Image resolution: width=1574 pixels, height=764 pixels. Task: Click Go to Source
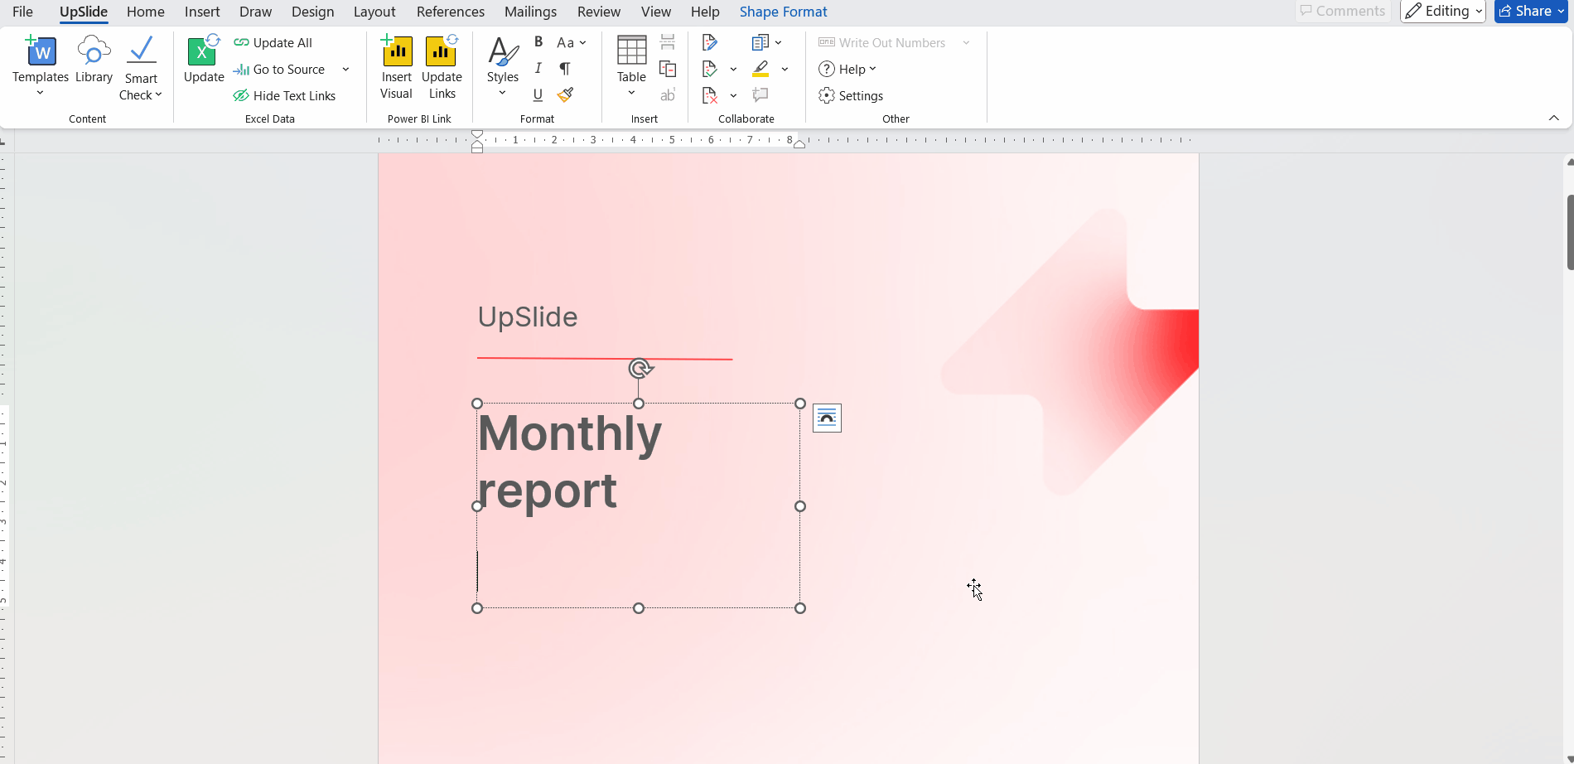click(x=279, y=70)
